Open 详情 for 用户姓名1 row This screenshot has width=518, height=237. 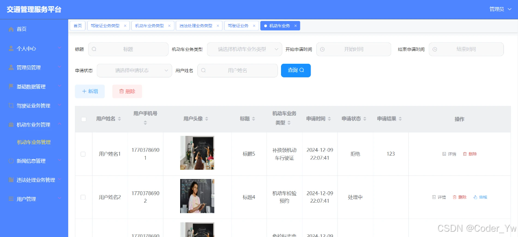[449, 154]
